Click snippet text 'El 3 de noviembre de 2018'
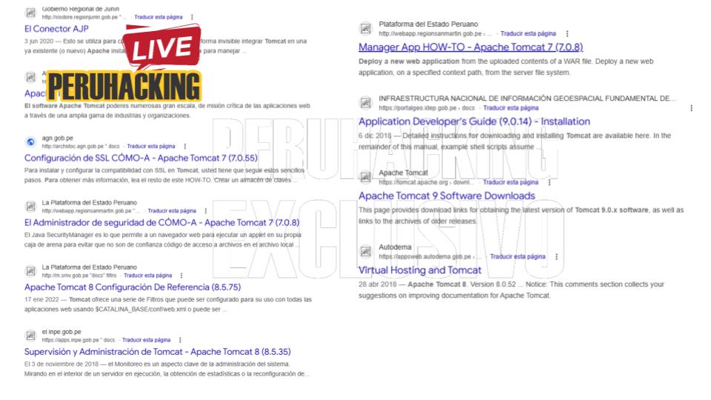Image resolution: width=711 pixels, height=400 pixels. (x=61, y=364)
